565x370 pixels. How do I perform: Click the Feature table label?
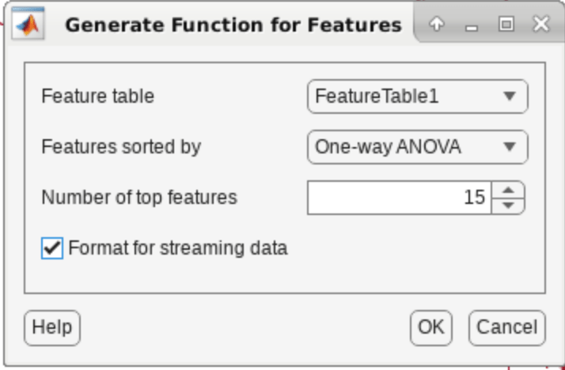click(x=97, y=97)
